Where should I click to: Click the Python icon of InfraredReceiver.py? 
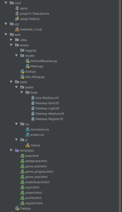28,61
